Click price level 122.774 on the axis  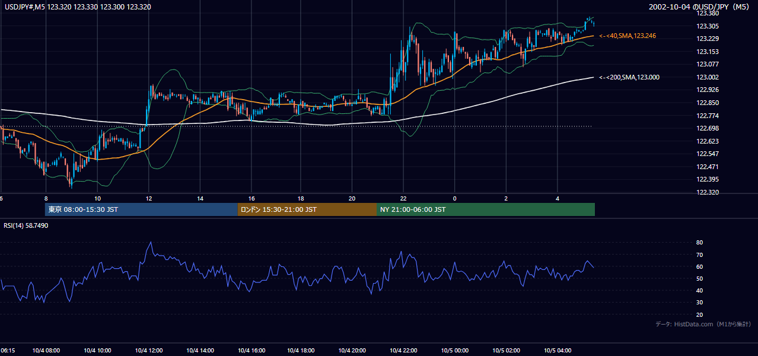[708, 116]
